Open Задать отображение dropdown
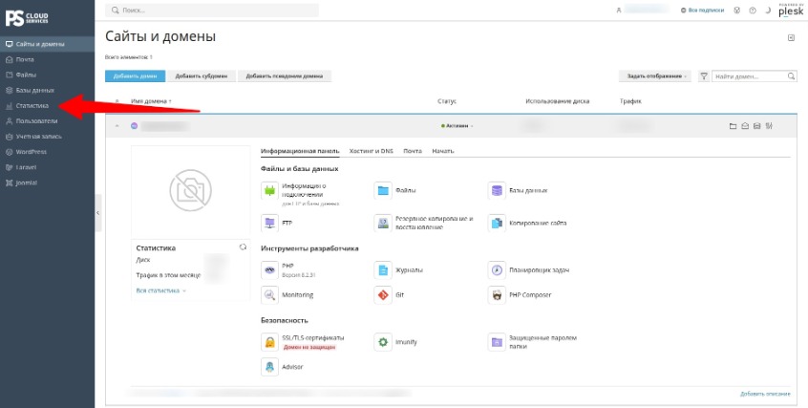This screenshot has height=408, width=808. [656, 76]
